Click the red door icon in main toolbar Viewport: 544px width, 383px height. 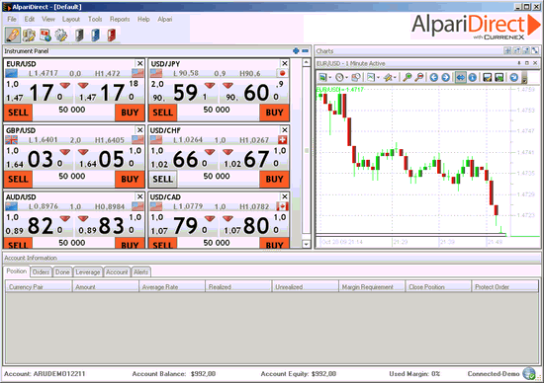click(x=112, y=35)
